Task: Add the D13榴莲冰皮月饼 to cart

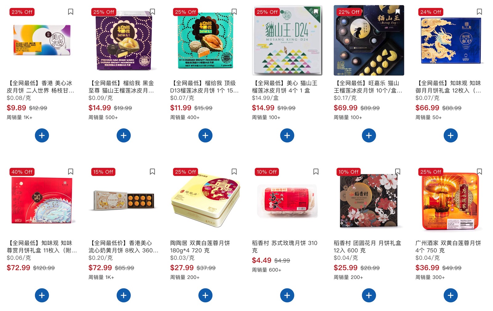Action: coord(206,135)
